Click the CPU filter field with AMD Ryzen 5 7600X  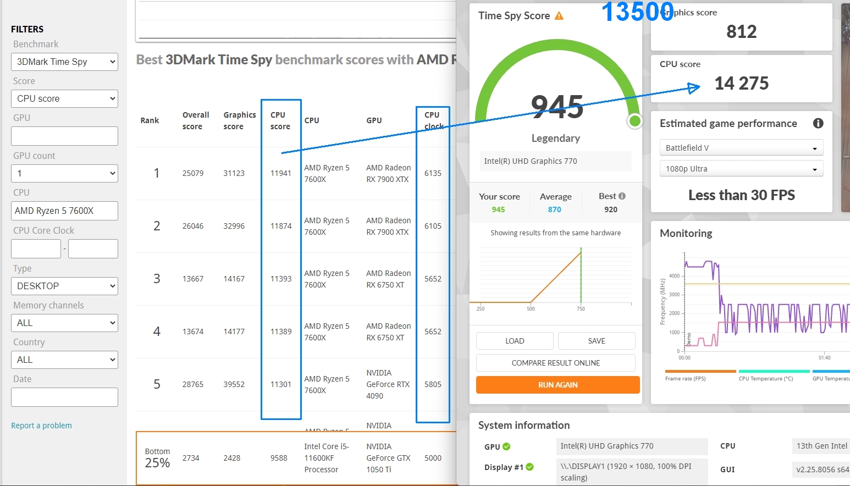coord(64,211)
